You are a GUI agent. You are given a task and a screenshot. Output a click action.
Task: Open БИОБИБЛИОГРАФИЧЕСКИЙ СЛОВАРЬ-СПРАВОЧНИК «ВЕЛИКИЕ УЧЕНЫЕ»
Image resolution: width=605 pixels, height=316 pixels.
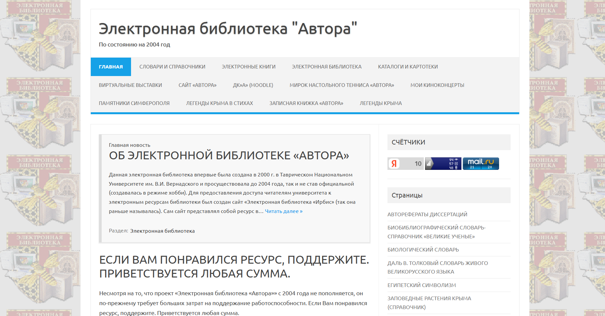click(437, 232)
